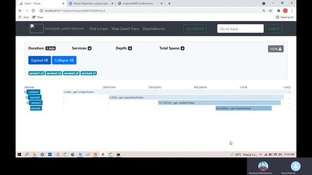Open the Chrome taskbar icon
This screenshot has width=312, height=175.
click(103, 155)
